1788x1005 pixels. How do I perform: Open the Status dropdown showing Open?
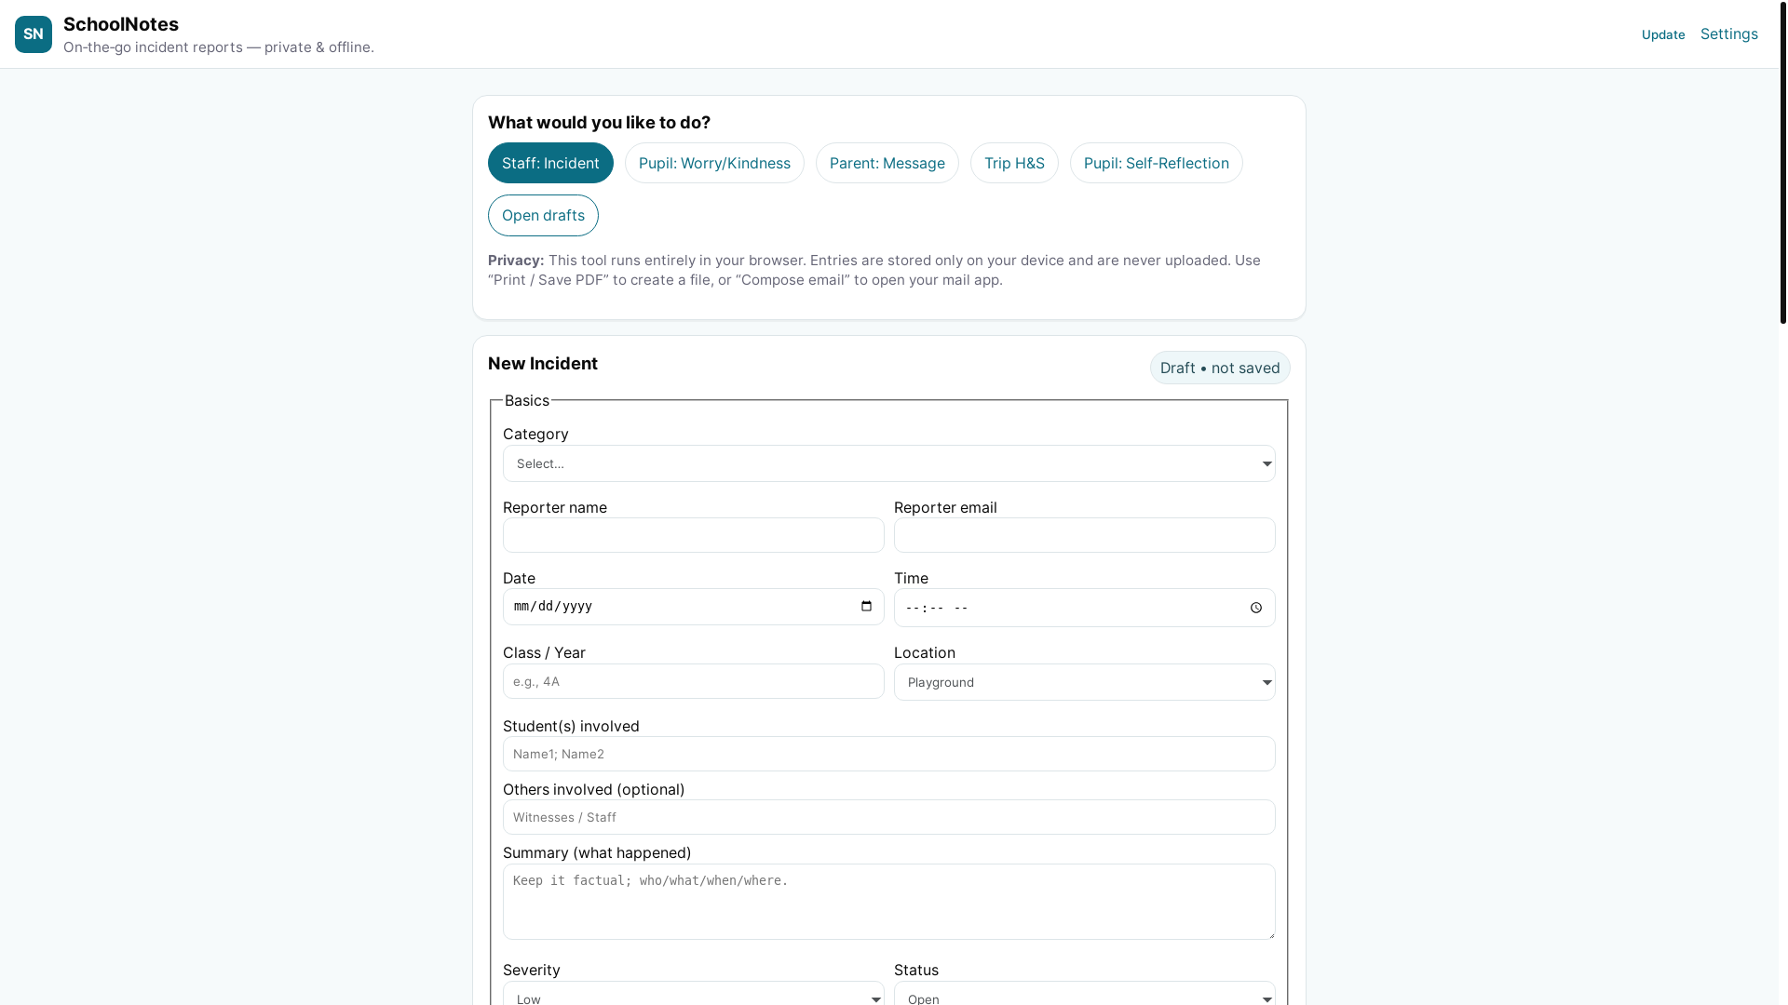pos(1084,994)
